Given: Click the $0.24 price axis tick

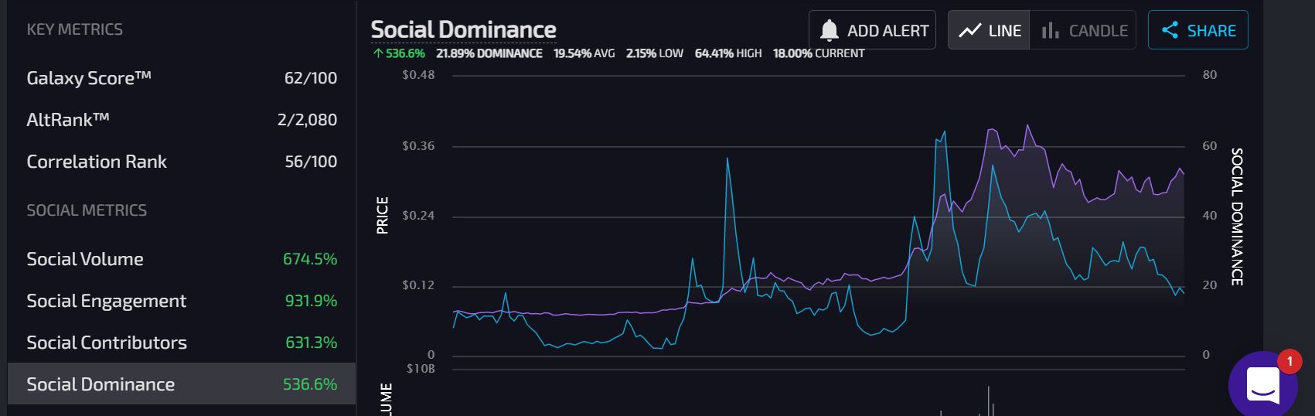Looking at the screenshot, I should point(418,216).
